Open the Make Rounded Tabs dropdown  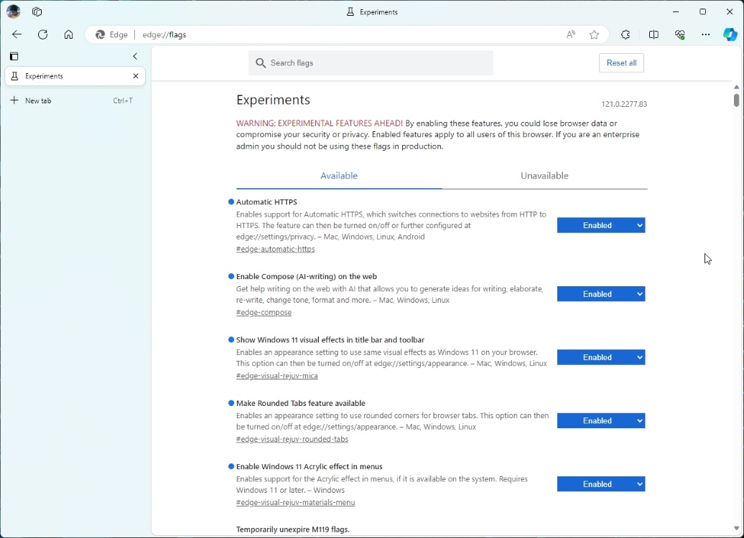tap(601, 420)
